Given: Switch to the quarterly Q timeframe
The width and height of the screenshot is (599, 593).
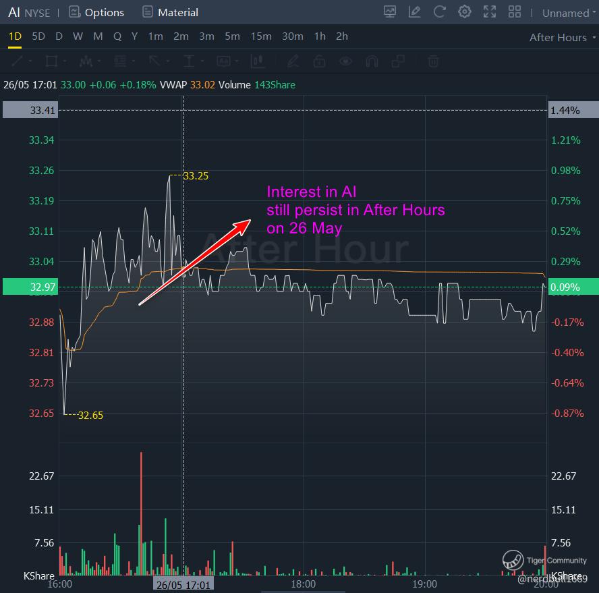Looking at the screenshot, I should point(117,36).
